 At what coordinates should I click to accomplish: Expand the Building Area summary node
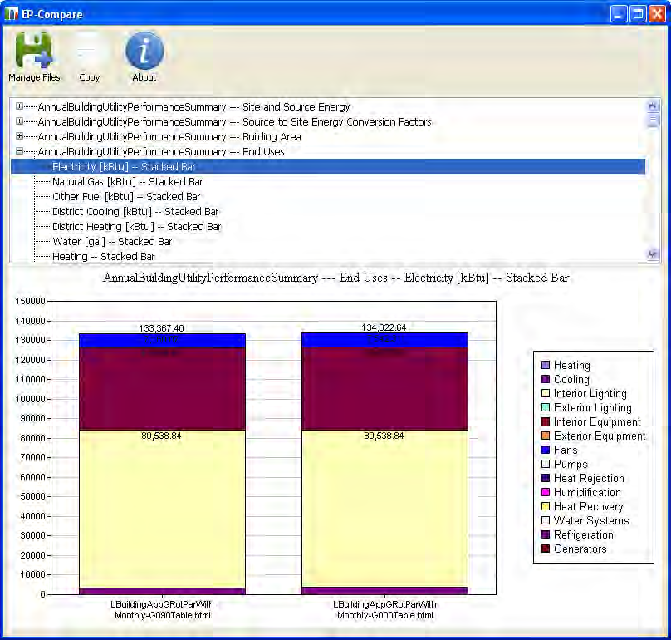tap(18, 136)
